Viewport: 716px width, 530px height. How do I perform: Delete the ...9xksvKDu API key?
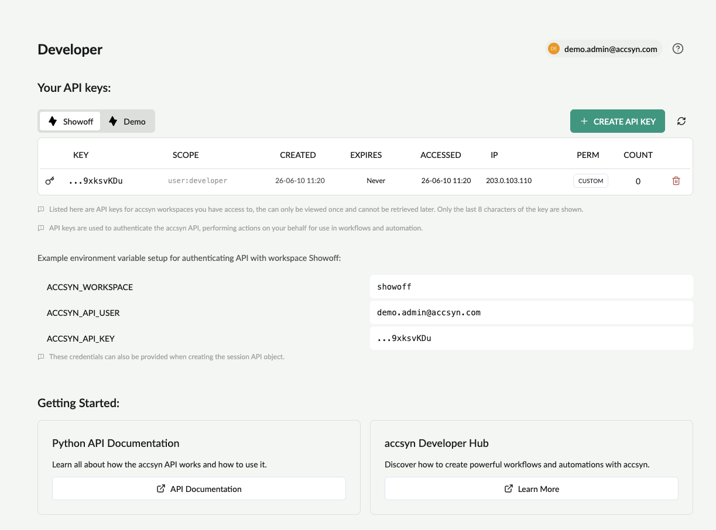pos(676,181)
